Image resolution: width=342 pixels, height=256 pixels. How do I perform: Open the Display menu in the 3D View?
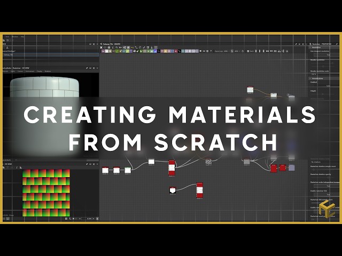click(x=40, y=71)
